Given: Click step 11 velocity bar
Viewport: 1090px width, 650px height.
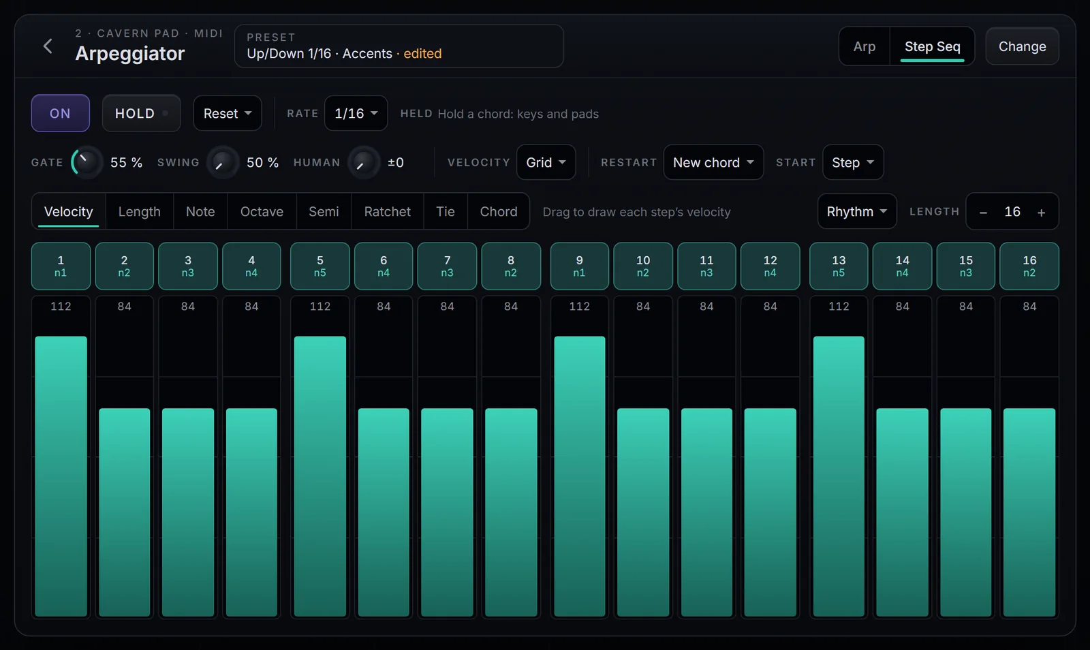Looking at the screenshot, I should [706, 512].
